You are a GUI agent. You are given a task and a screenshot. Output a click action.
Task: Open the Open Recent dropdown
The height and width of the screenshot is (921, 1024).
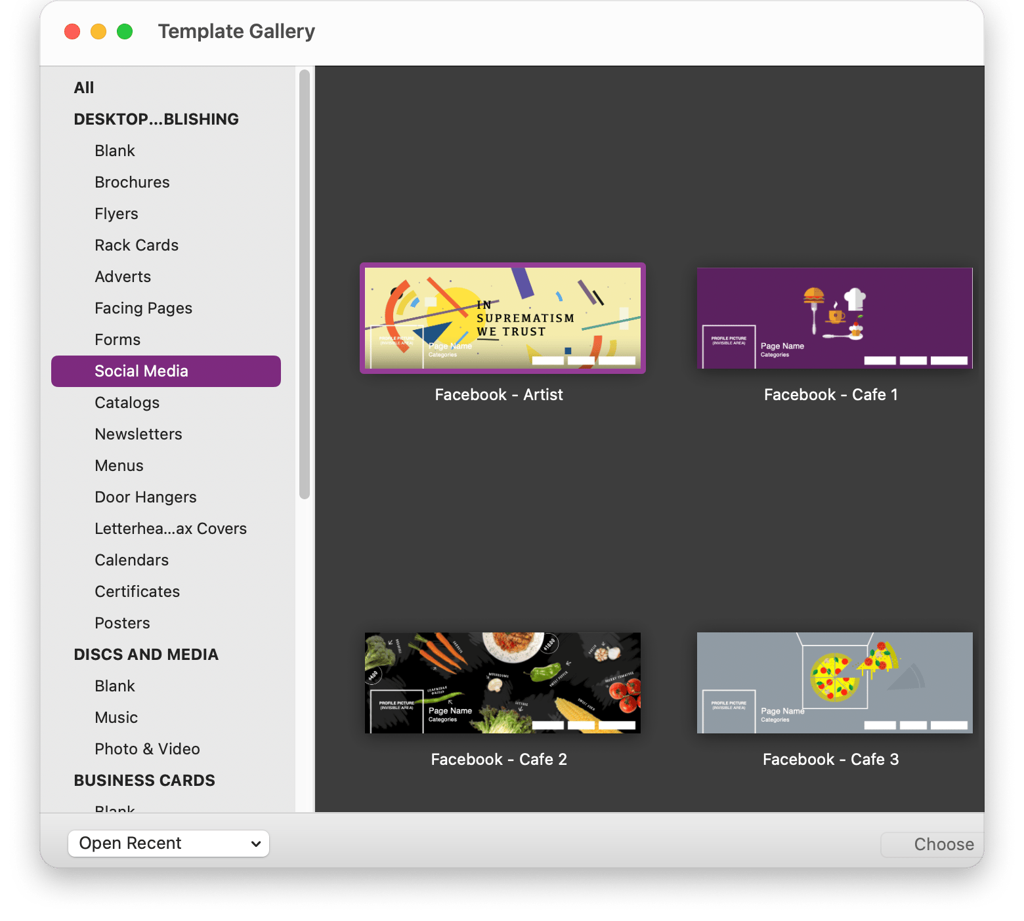[169, 844]
